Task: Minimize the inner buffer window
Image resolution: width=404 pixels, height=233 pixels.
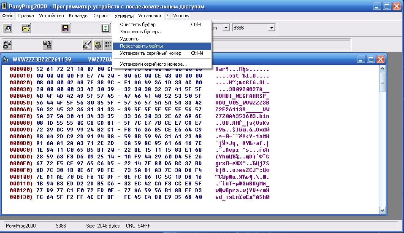Action: [x=361, y=60]
